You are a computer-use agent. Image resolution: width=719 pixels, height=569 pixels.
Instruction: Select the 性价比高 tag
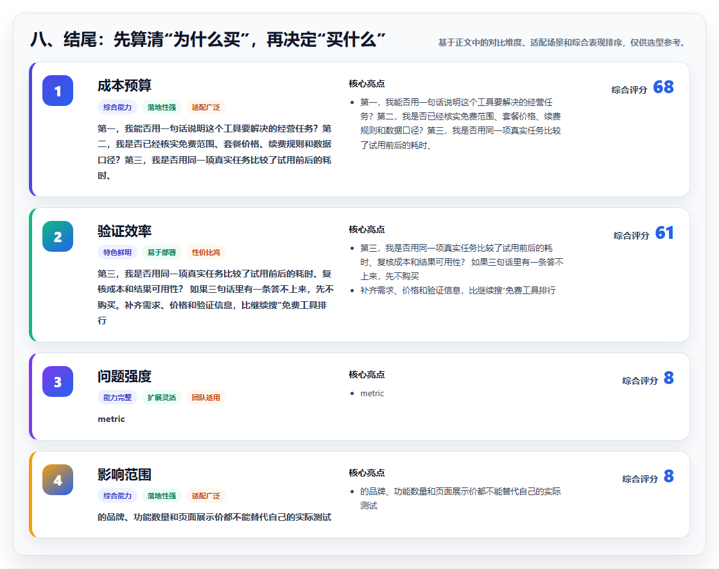coord(206,252)
